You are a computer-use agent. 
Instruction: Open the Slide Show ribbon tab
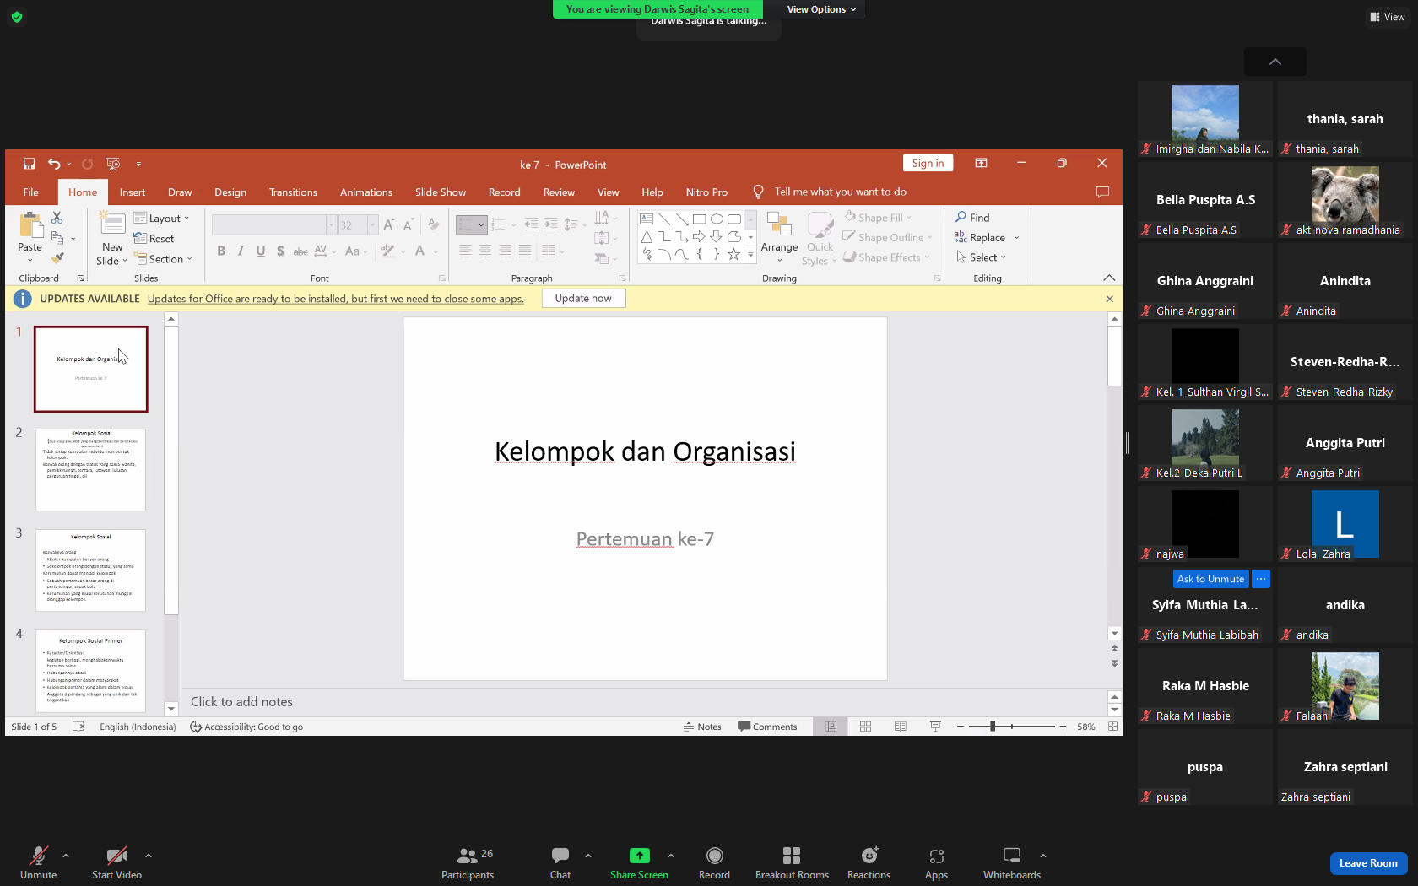(x=440, y=192)
